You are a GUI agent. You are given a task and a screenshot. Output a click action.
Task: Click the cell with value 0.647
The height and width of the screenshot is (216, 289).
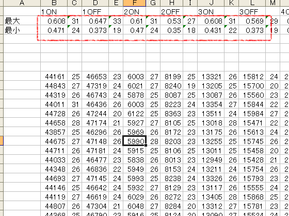95,21
